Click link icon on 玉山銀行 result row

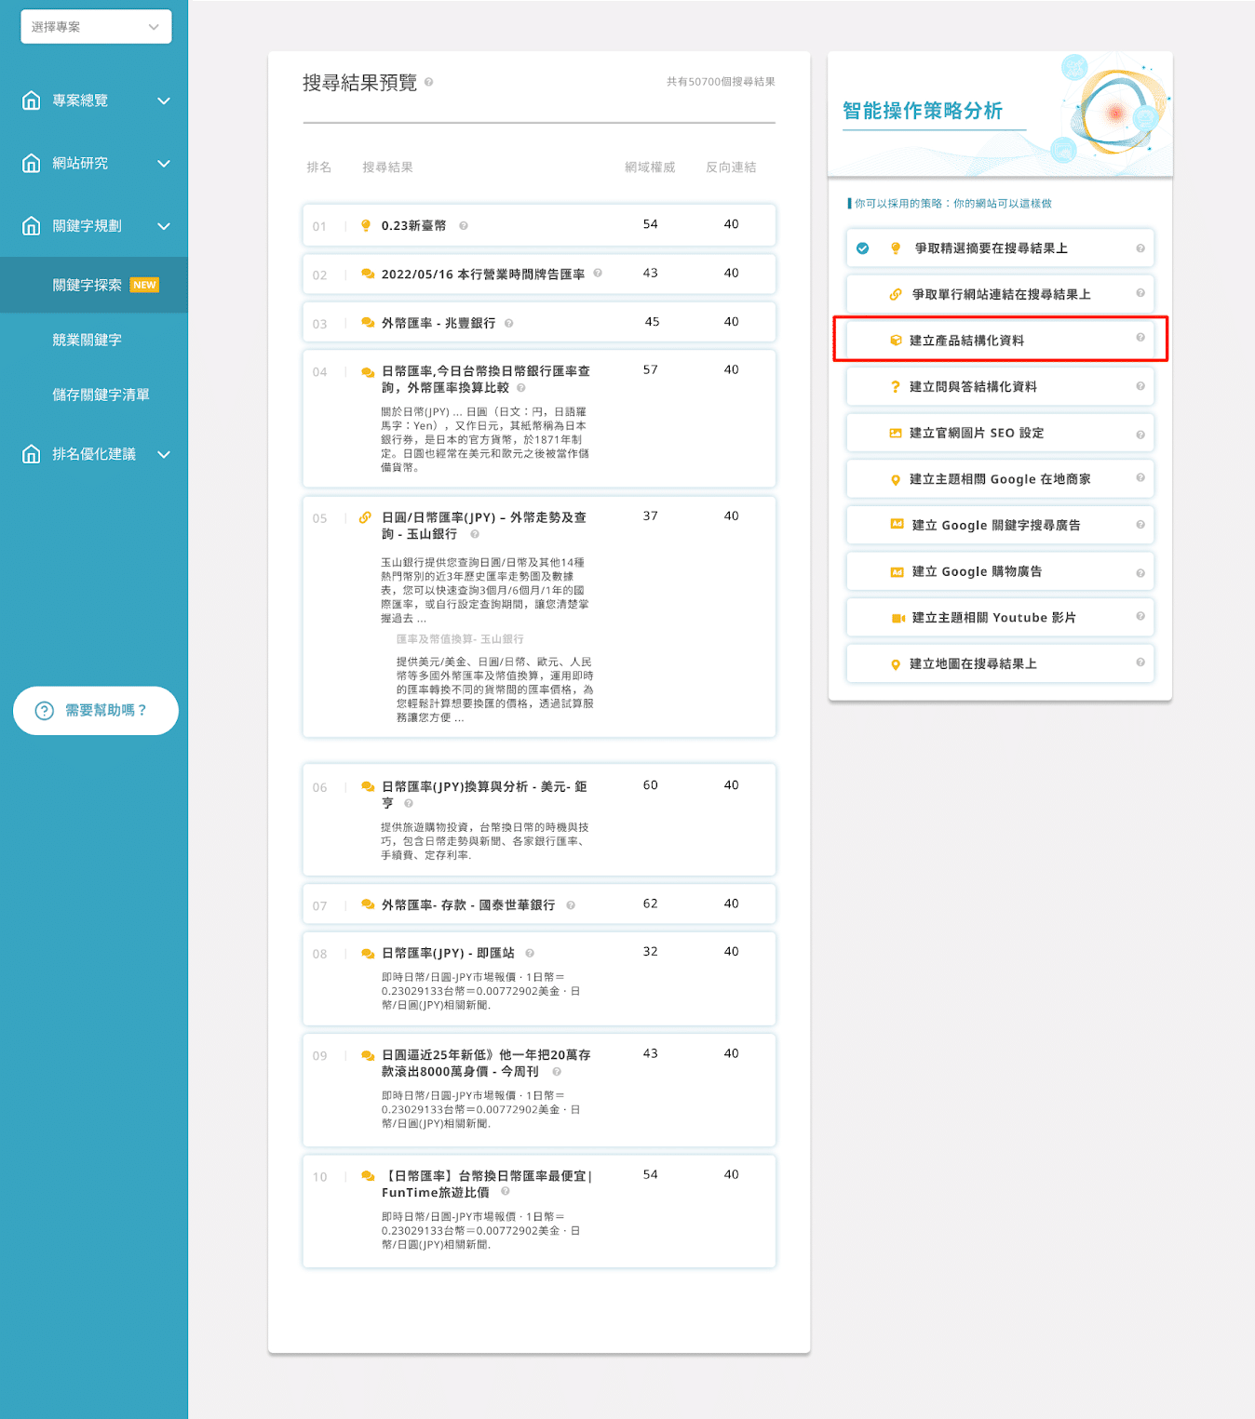coord(365,517)
